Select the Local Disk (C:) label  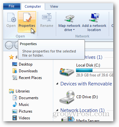[x=88, y=65]
